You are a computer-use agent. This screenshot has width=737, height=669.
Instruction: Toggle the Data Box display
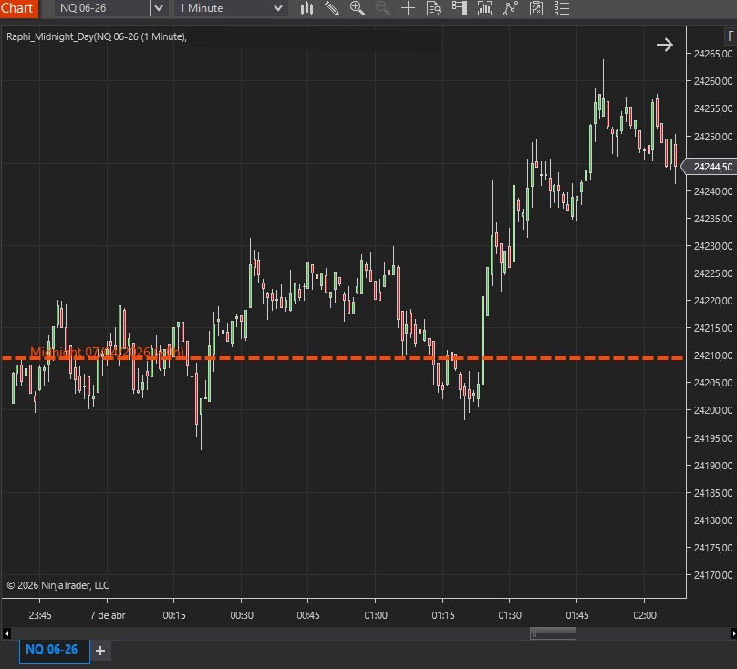click(434, 8)
